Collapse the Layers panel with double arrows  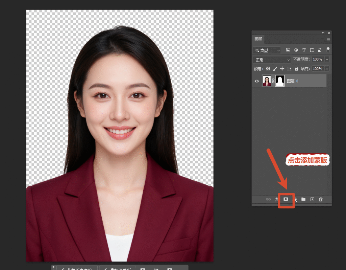(x=323, y=33)
